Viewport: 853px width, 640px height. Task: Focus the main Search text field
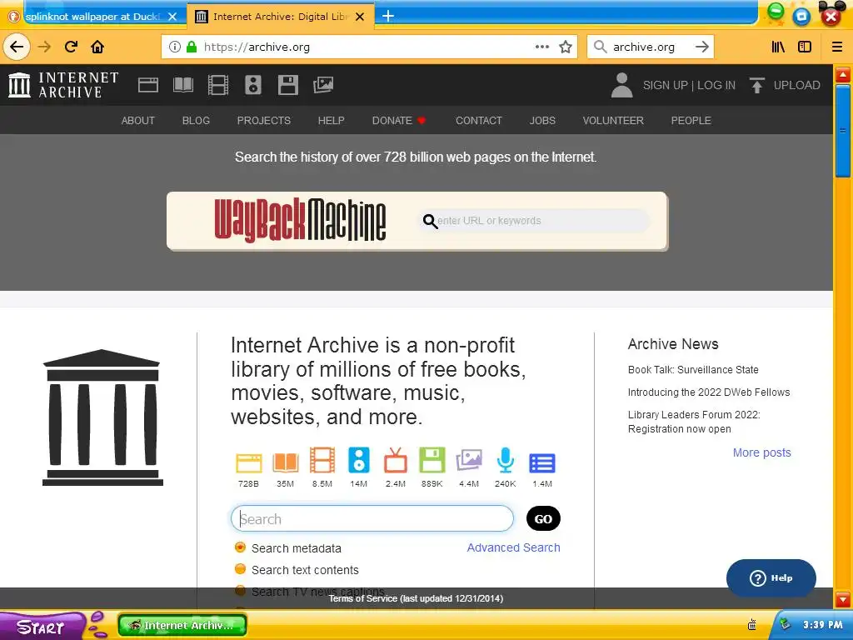[372, 518]
